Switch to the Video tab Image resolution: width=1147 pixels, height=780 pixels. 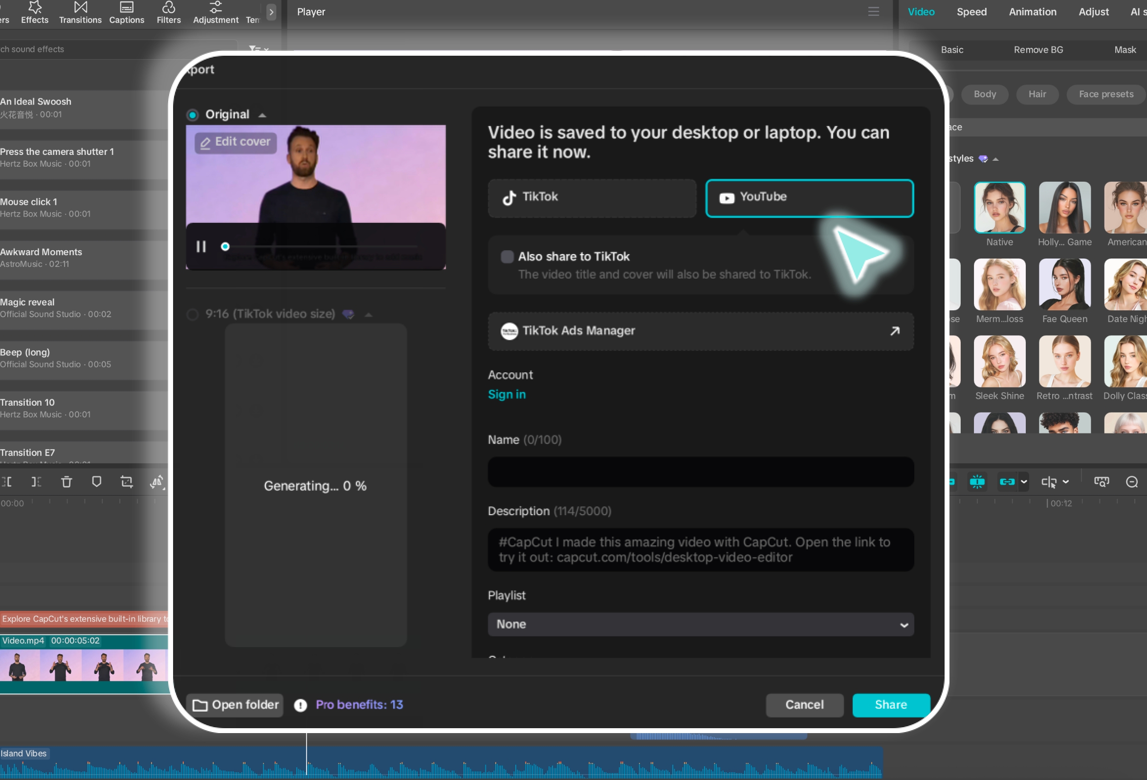(x=921, y=11)
